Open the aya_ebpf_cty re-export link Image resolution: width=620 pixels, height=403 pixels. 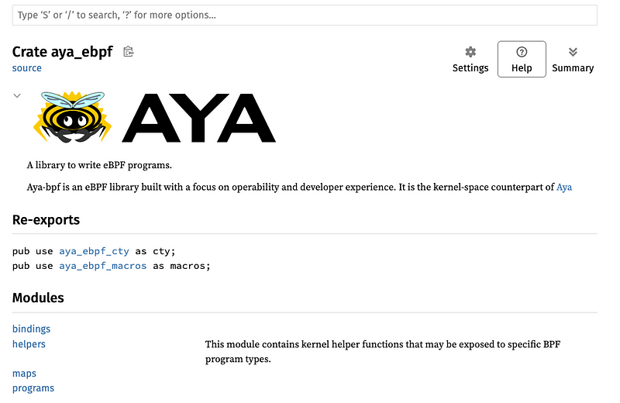pos(94,251)
